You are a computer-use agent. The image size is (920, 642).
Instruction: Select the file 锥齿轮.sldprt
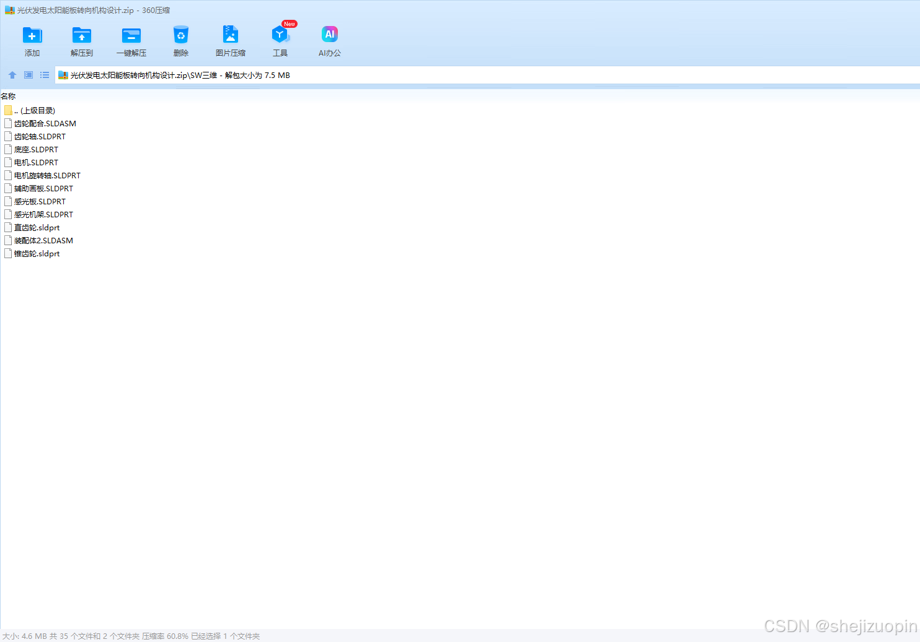(x=37, y=254)
